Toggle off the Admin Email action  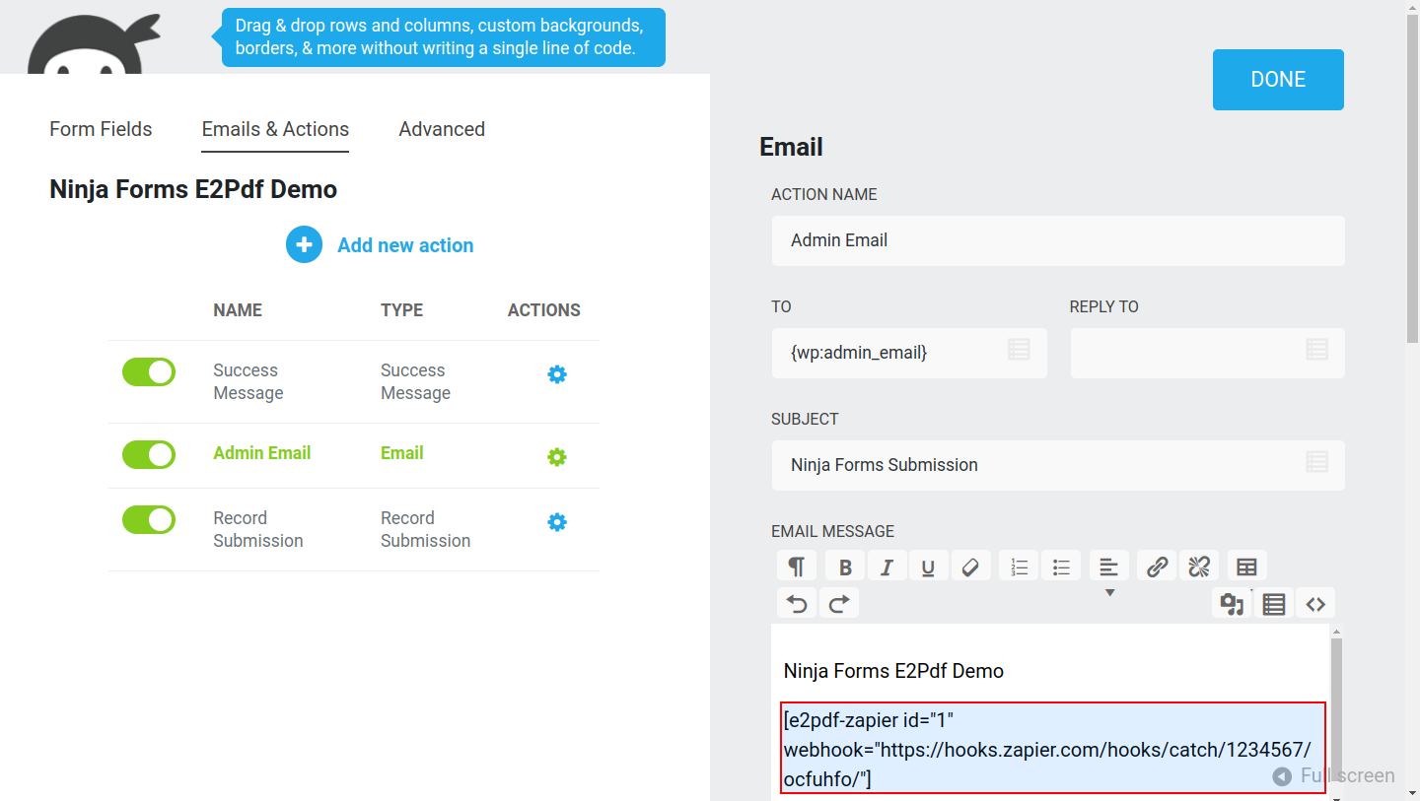[149, 454]
